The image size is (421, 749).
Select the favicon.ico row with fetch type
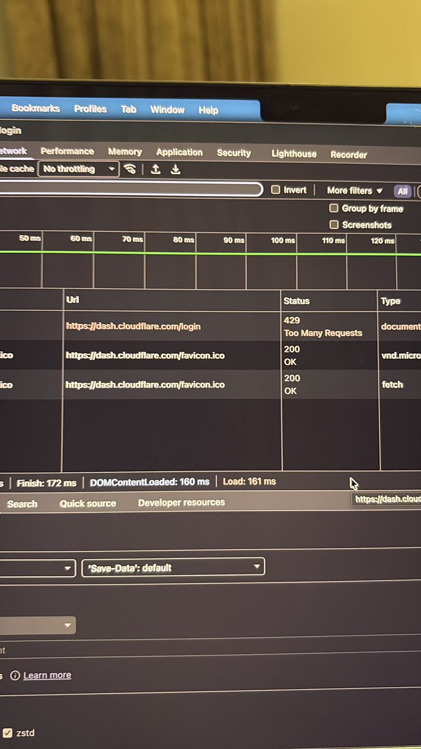click(x=210, y=384)
